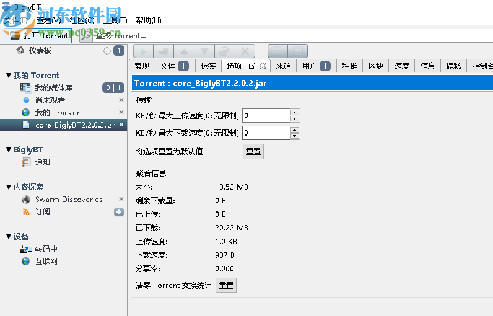Increase max download speed with up arrow
Screen dimensions: 493x316
tap(295, 130)
